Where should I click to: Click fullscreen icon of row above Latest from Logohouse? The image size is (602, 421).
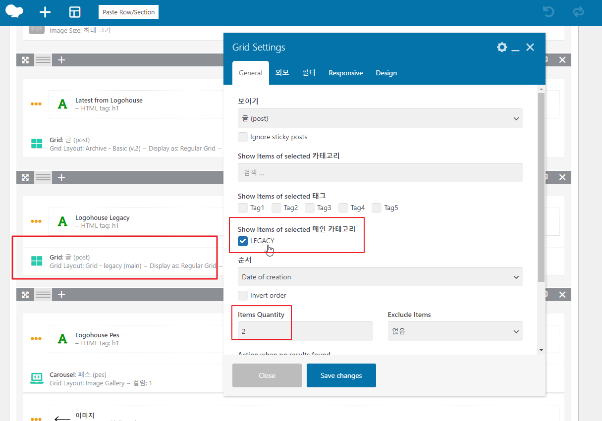pyautogui.click(x=25, y=60)
